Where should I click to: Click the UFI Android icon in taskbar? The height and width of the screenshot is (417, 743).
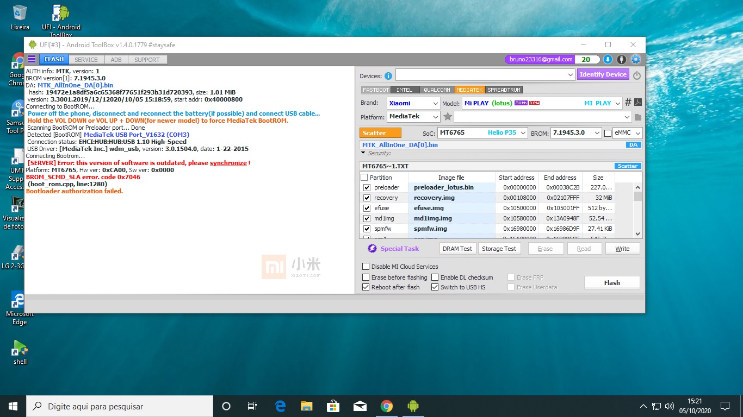point(413,406)
